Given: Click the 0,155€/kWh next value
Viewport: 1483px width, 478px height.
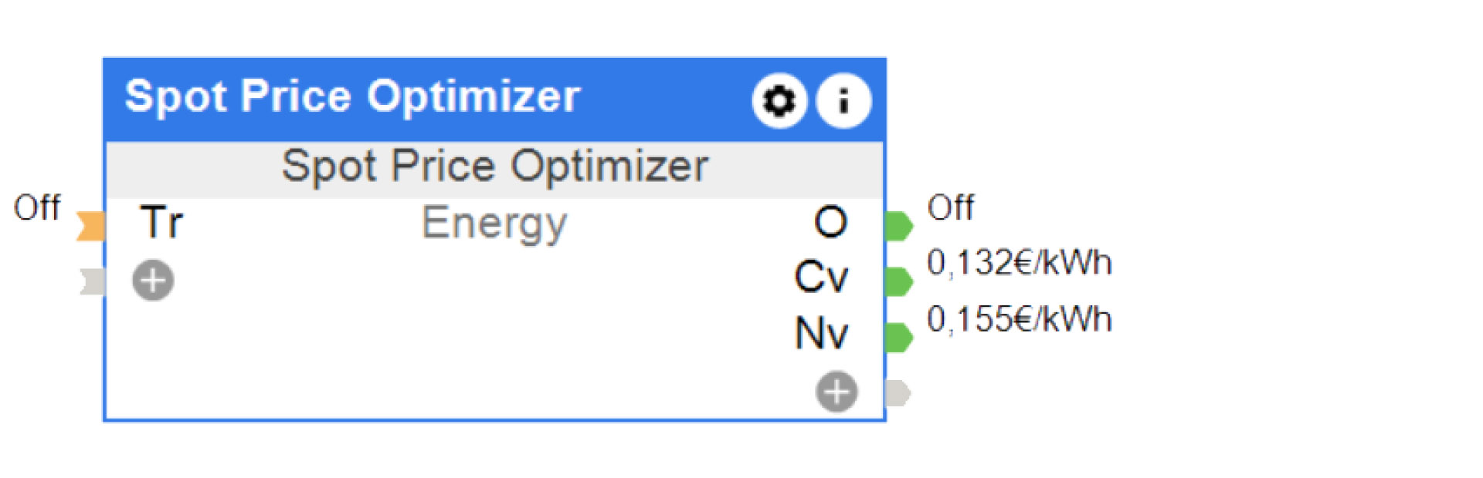Looking at the screenshot, I should (1019, 319).
